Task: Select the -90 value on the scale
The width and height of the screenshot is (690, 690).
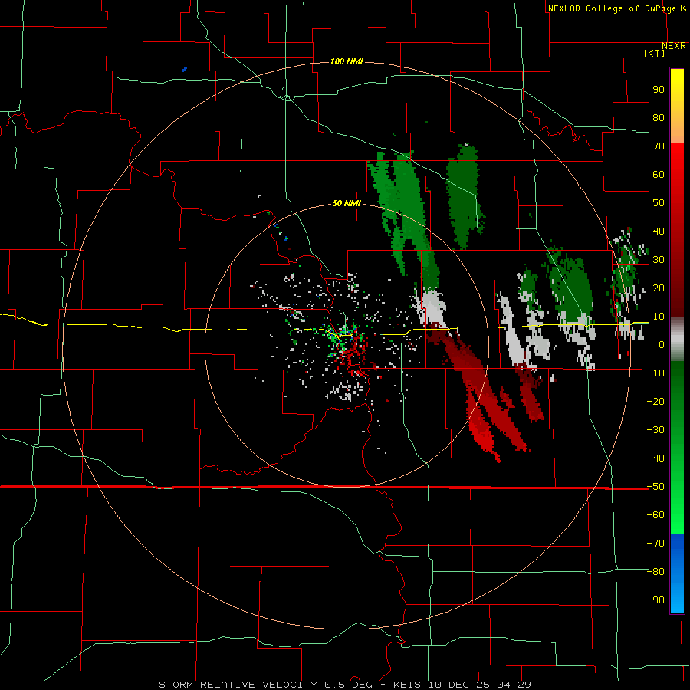Action: coord(655,600)
